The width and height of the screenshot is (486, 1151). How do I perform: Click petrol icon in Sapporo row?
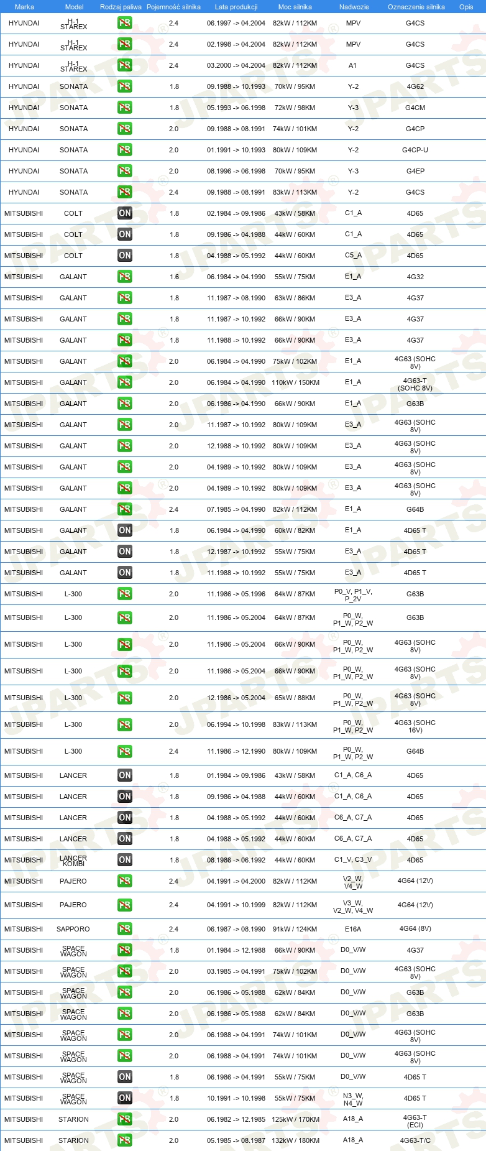point(124,929)
